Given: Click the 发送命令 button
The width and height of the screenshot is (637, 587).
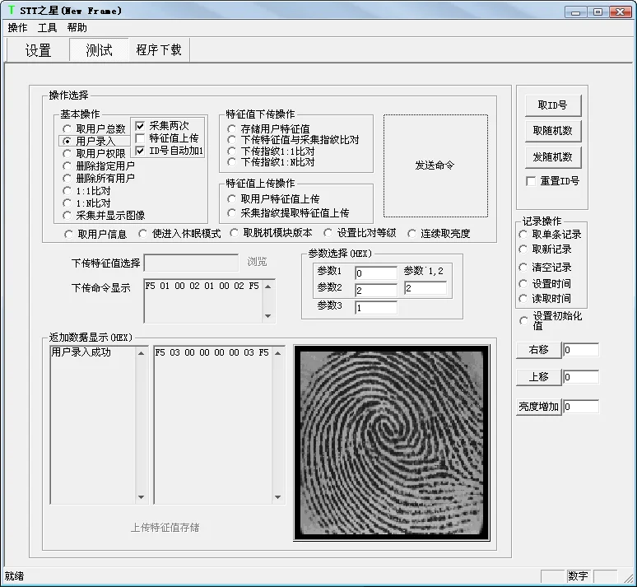Looking at the screenshot, I should [435, 165].
